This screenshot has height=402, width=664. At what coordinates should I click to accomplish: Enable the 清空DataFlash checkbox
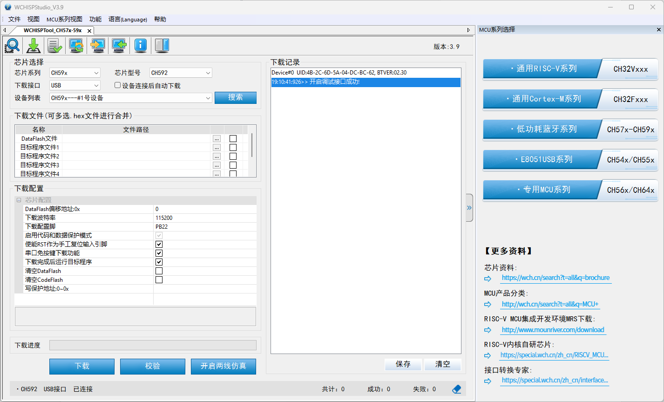pyautogui.click(x=159, y=271)
